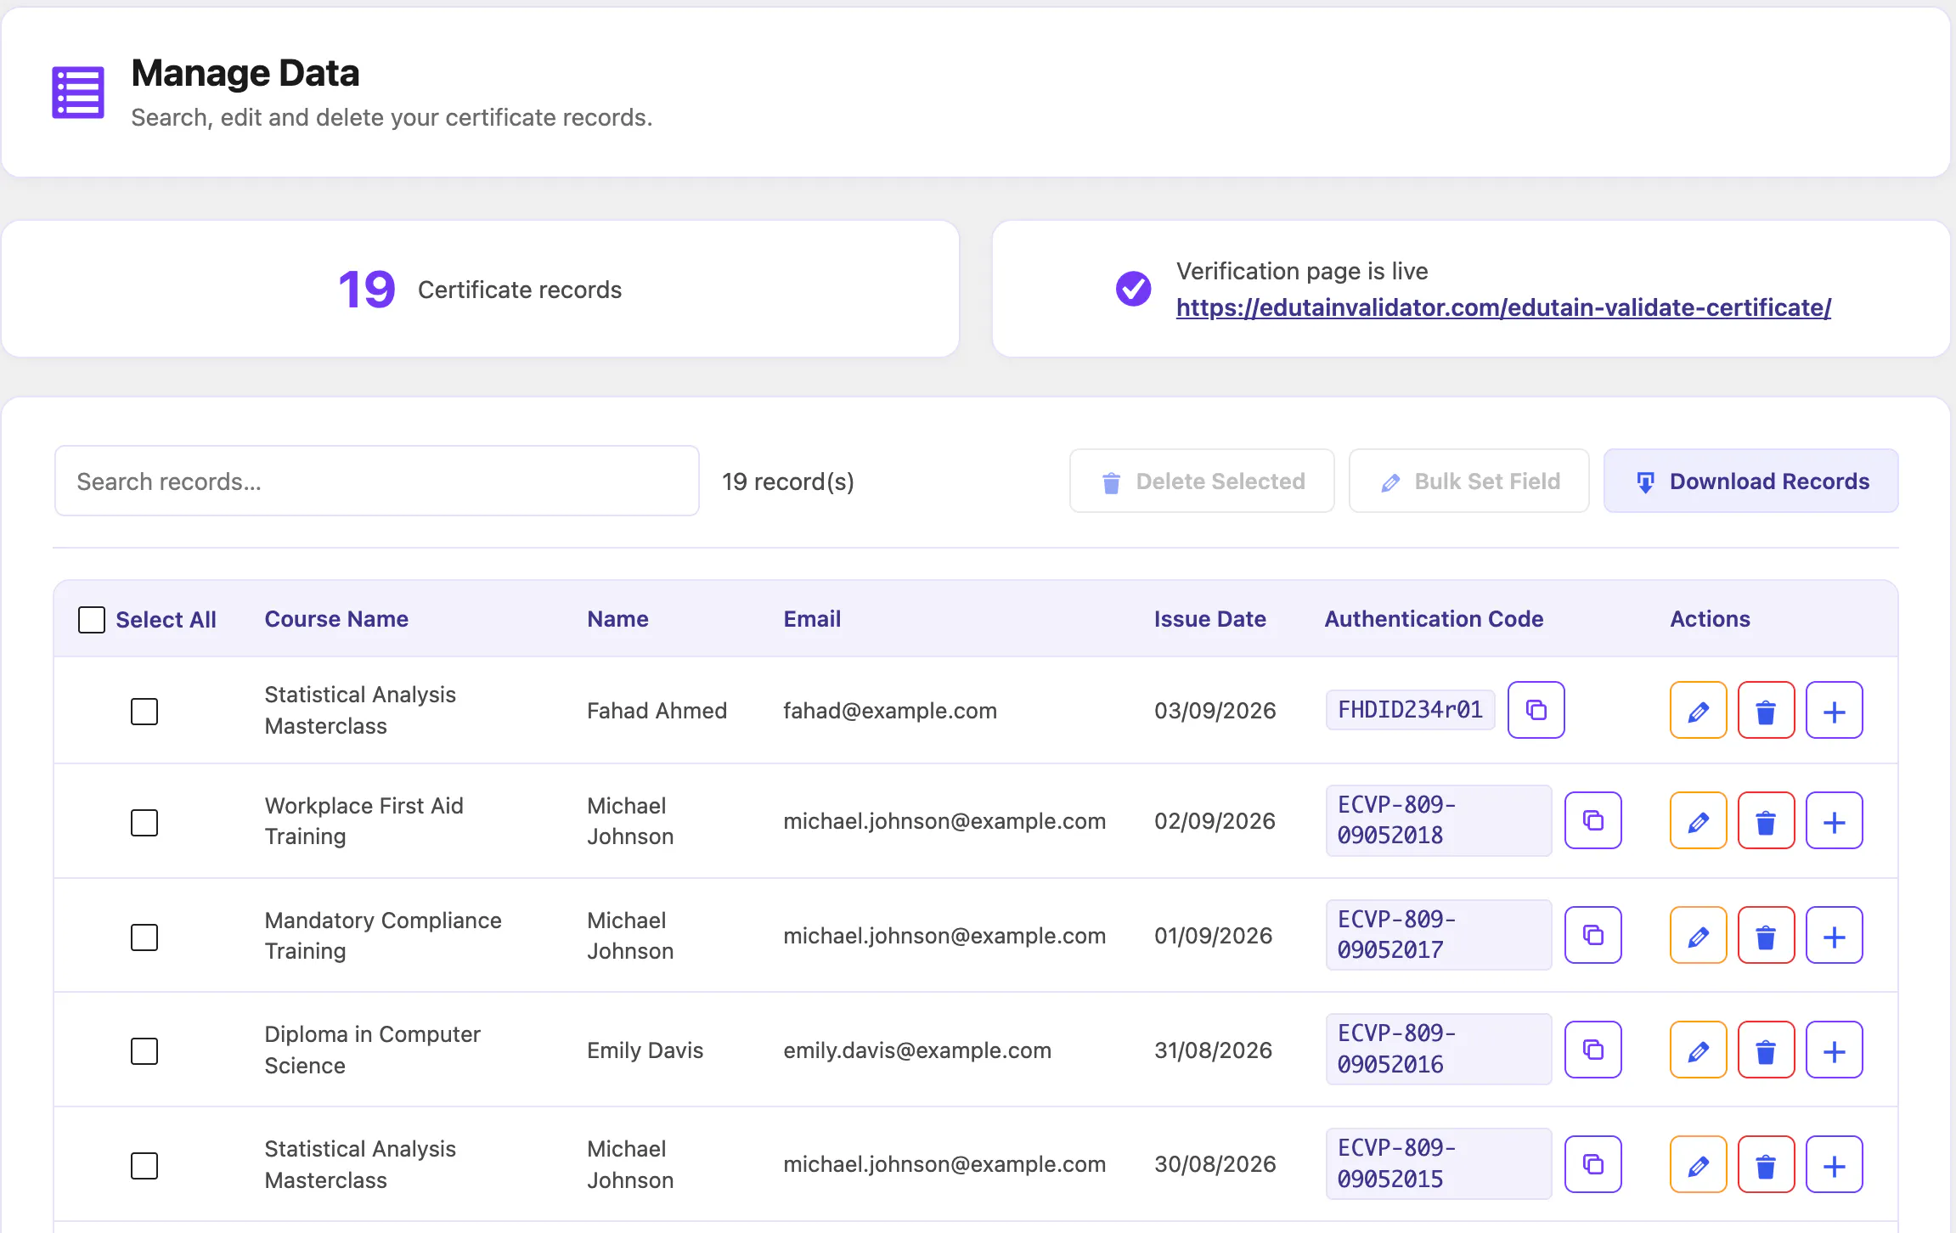Copy authentication code ECVP-809-09052018
1956x1233 pixels.
click(1592, 820)
